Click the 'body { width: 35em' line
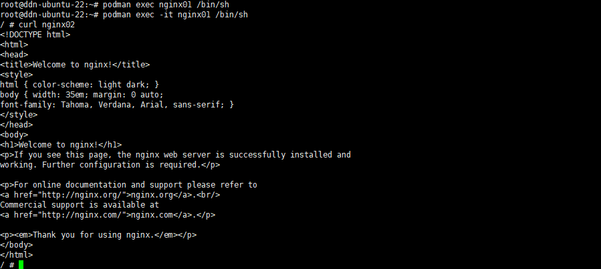 [x=82, y=95]
